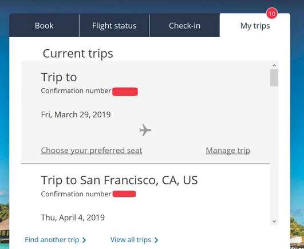Click the red notification badge showing 10
The image size is (304, 249).
(x=272, y=13)
